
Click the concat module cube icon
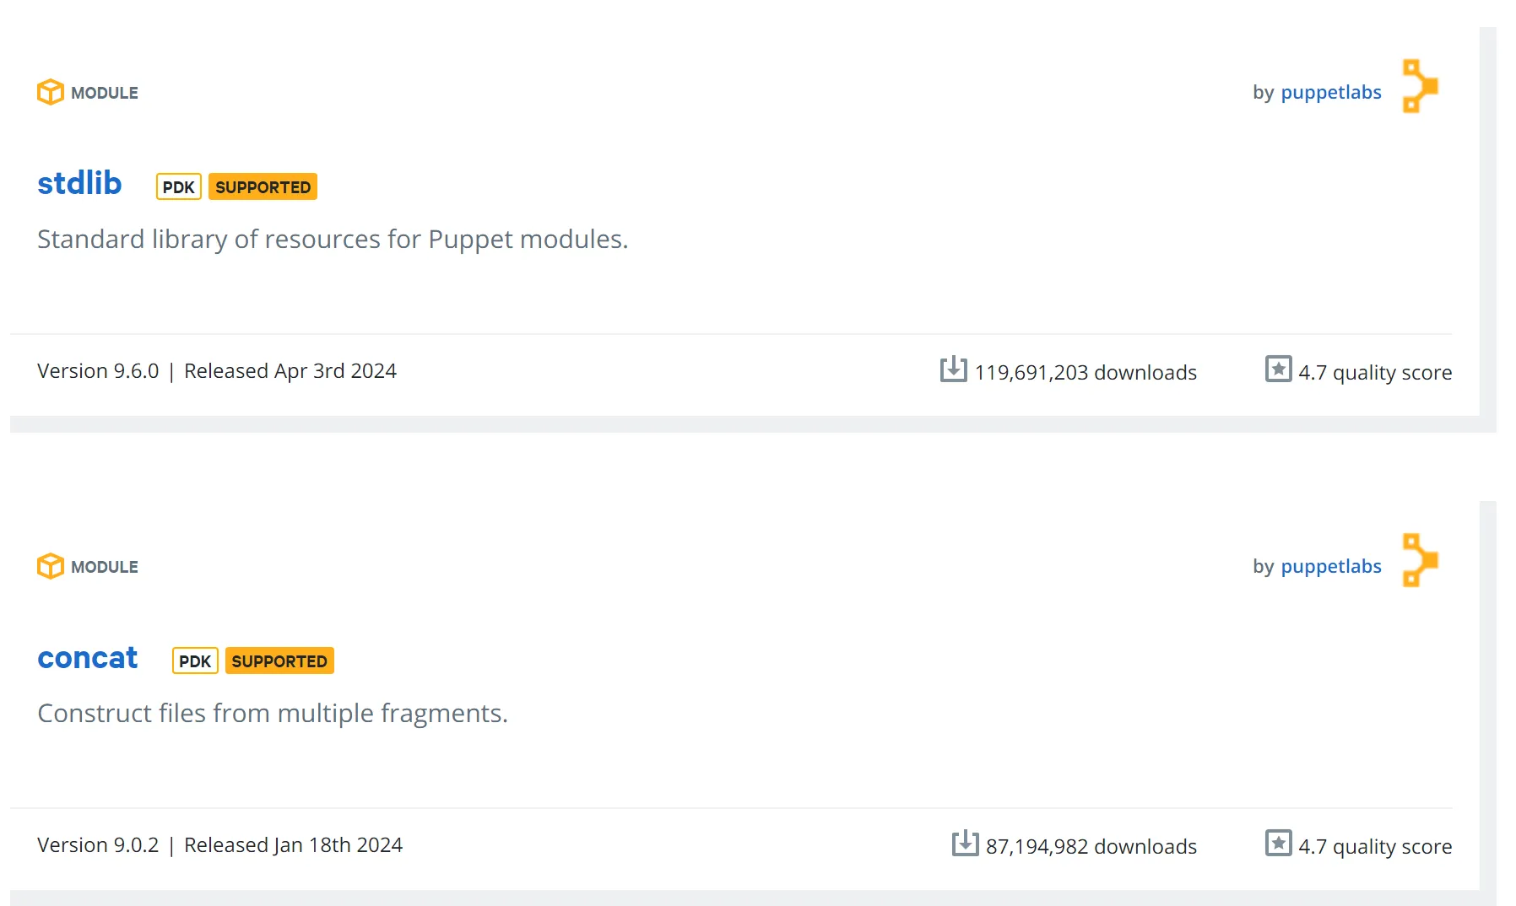click(50, 566)
